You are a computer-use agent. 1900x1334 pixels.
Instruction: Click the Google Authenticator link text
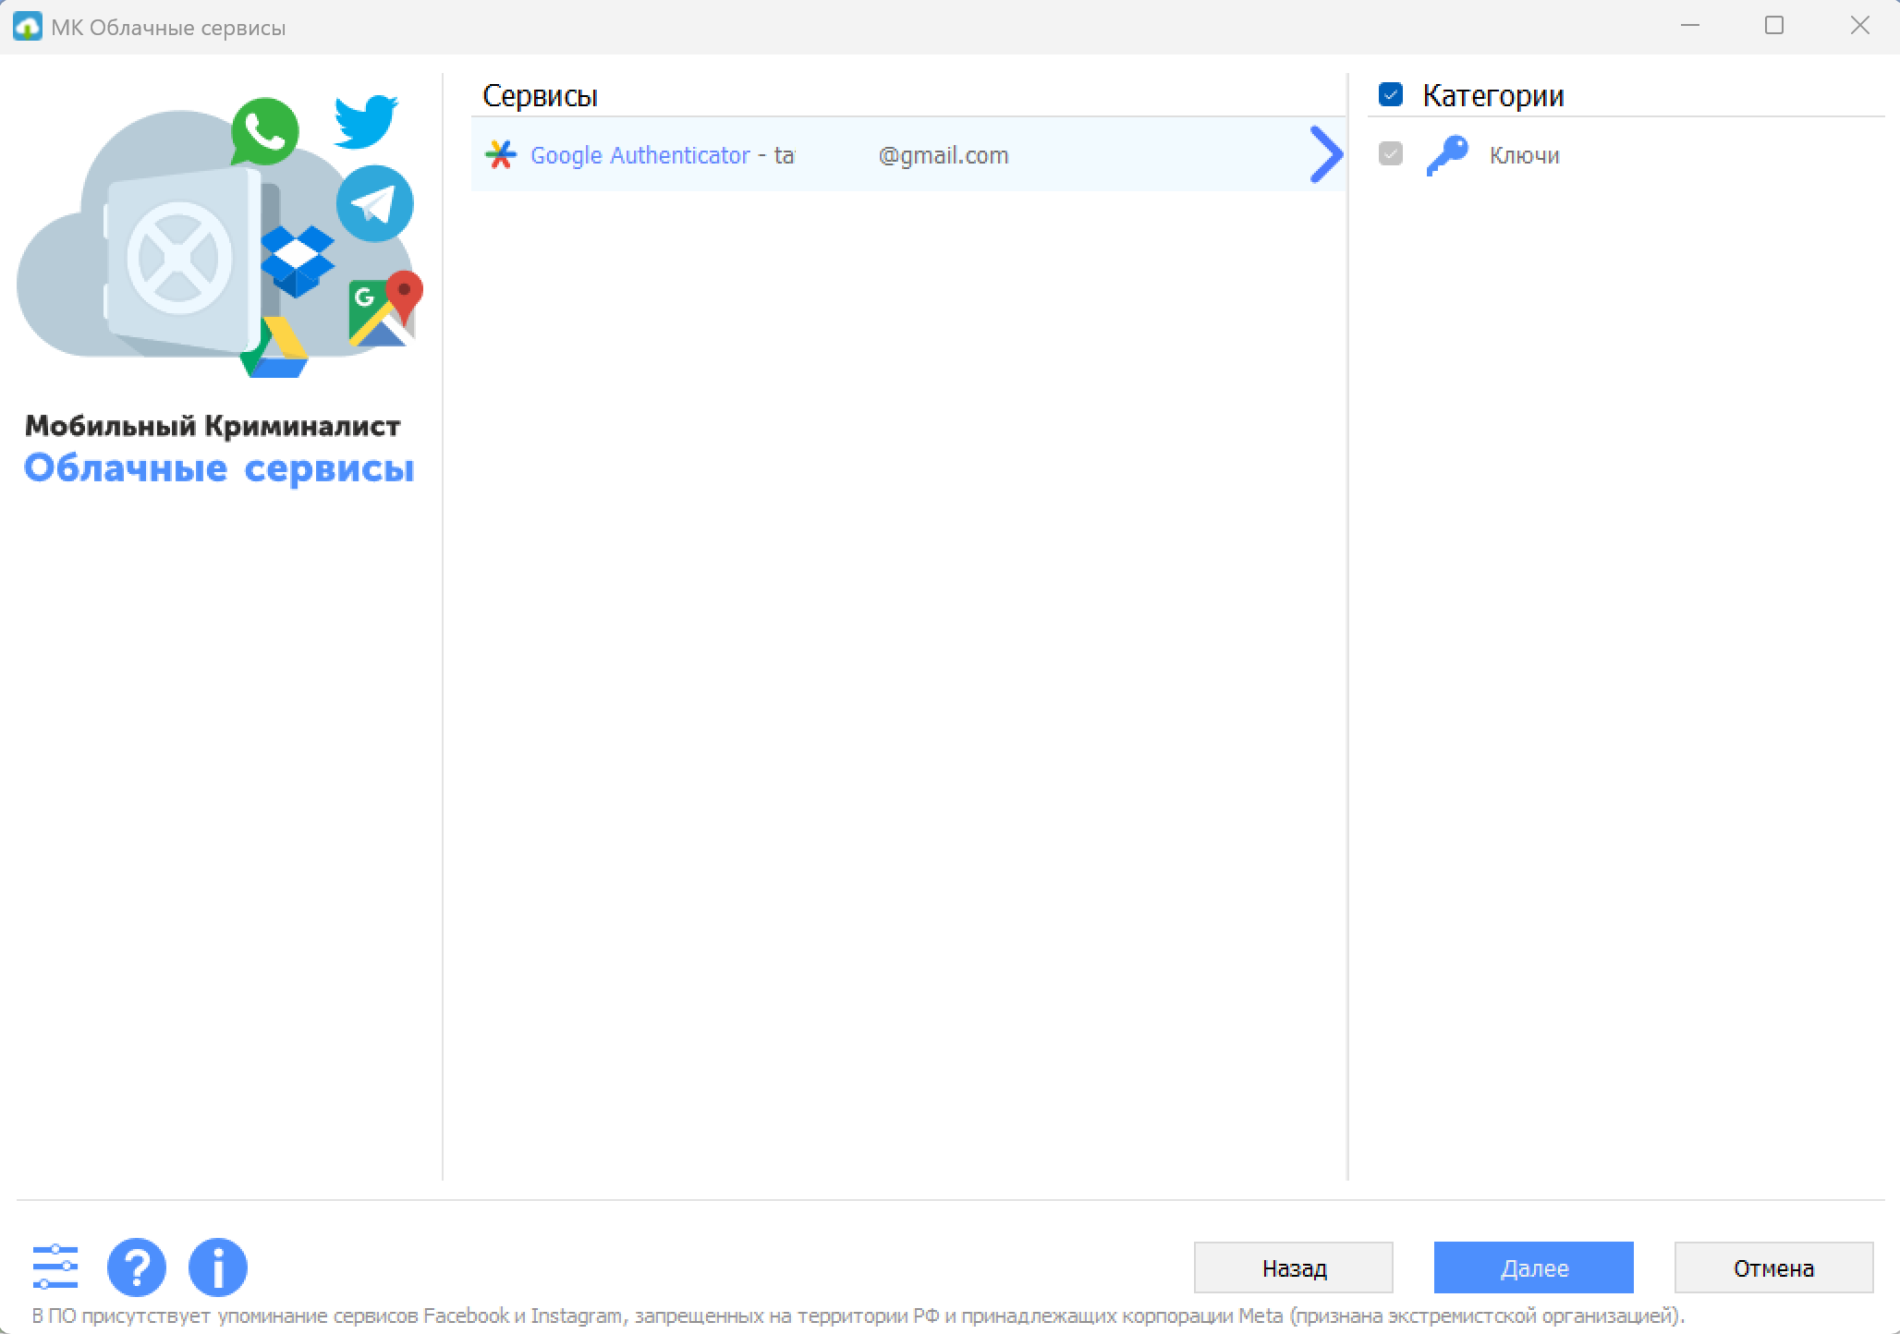639,155
